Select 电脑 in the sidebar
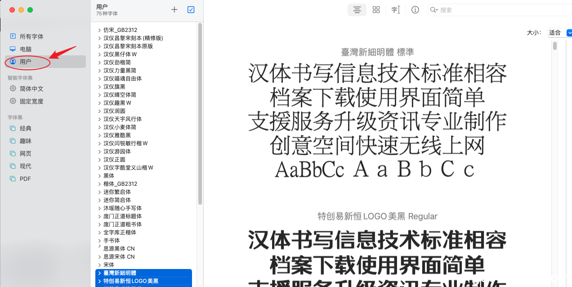Viewport: 572px width, 287px height. (26, 49)
